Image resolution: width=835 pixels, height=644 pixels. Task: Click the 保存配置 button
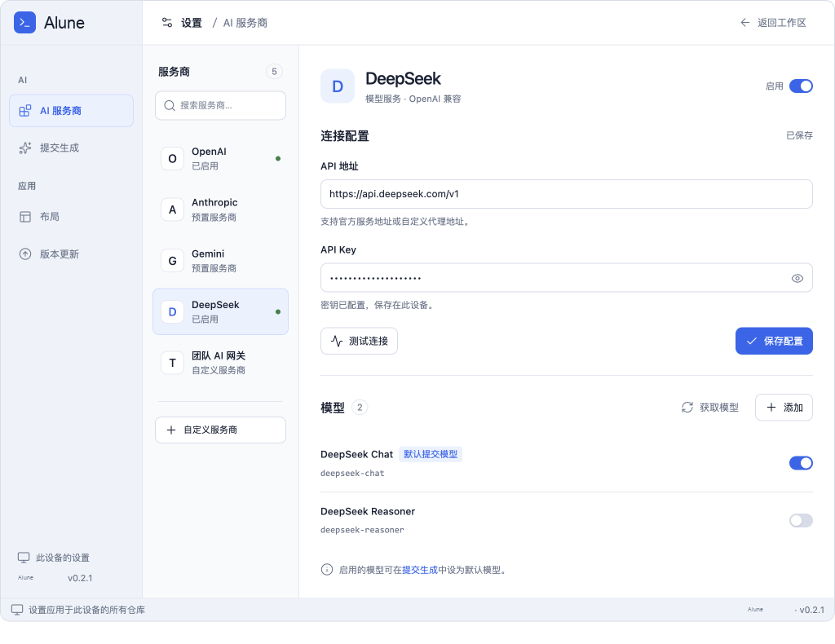tap(775, 341)
